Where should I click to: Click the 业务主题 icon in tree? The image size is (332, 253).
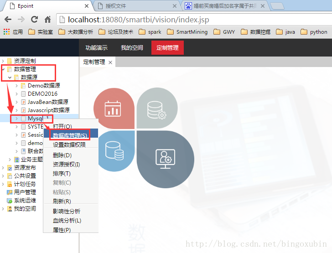[16, 160]
